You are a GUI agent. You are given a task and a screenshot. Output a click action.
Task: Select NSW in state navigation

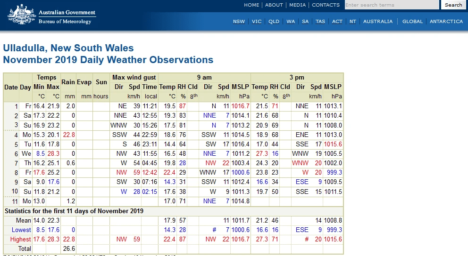pos(239,22)
